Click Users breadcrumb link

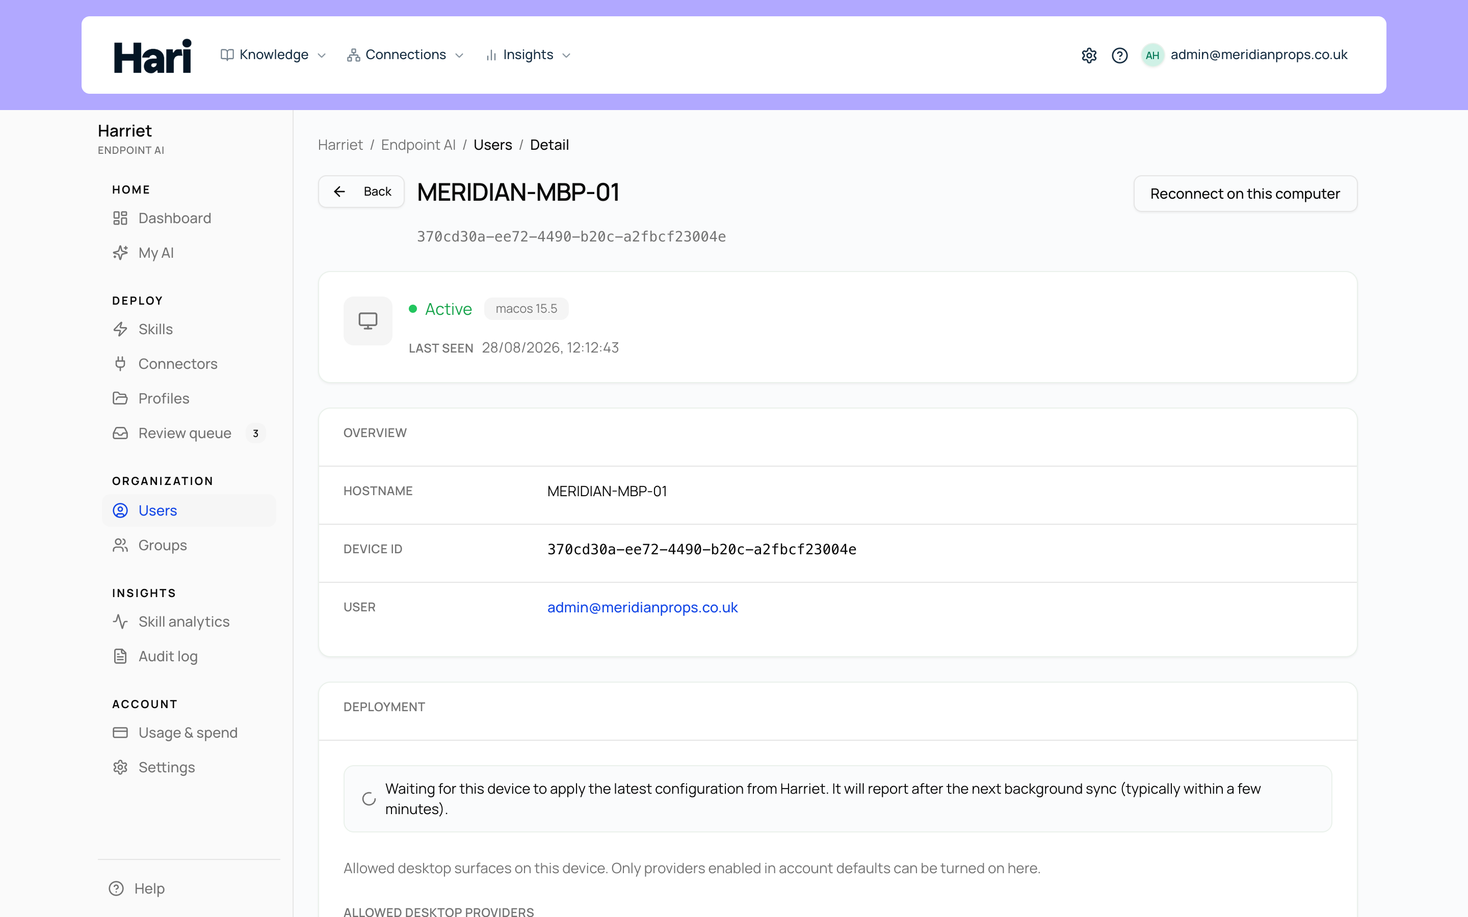point(492,145)
